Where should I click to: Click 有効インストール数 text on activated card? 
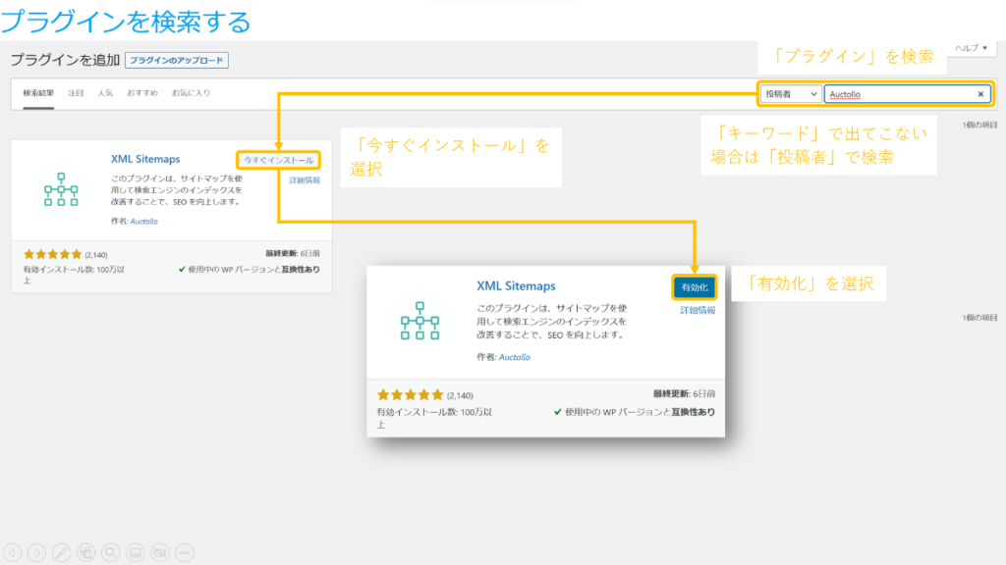[434, 418]
